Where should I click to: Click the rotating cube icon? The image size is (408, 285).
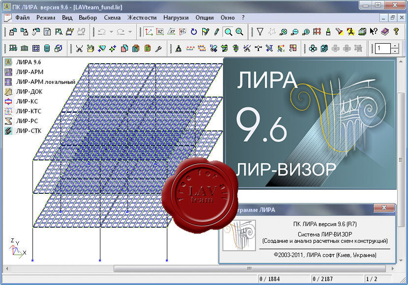59,48
